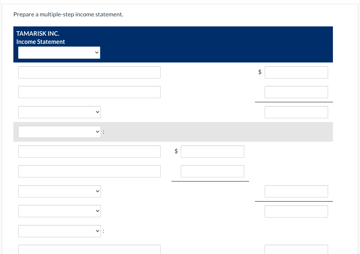Click the amount field above the underline rule
This screenshot has height=254, width=360.
(x=296, y=92)
